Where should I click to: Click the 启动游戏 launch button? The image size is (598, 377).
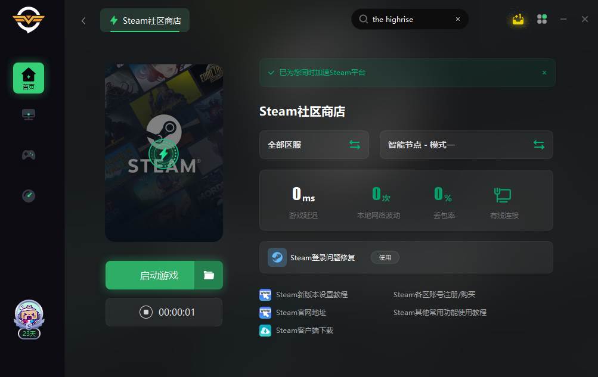click(150, 275)
